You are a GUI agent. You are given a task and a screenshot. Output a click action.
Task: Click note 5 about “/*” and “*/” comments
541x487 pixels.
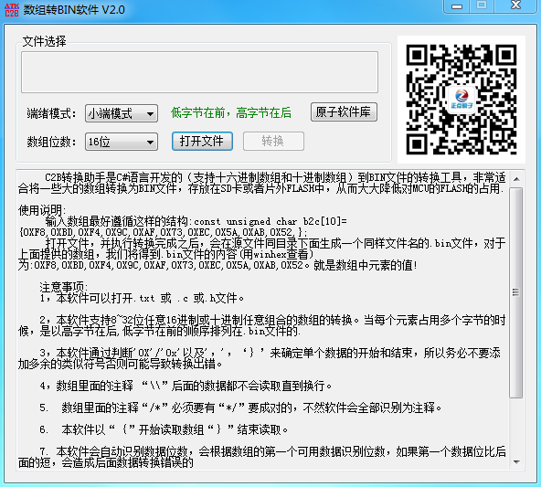[x=240, y=408]
